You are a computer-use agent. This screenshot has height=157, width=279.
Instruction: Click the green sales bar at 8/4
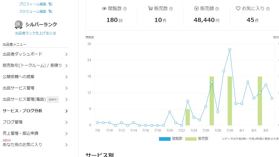260,101
